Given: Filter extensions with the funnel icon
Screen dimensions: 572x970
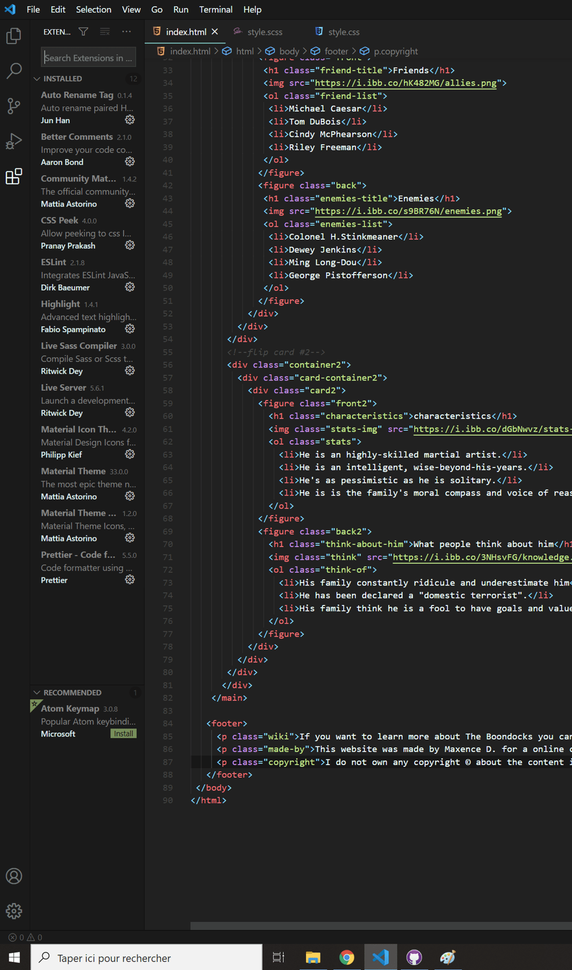Looking at the screenshot, I should pyautogui.click(x=84, y=31).
